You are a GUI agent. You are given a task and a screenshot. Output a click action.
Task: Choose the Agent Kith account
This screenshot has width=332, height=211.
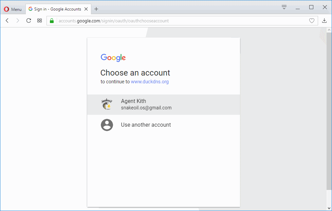(164, 105)
